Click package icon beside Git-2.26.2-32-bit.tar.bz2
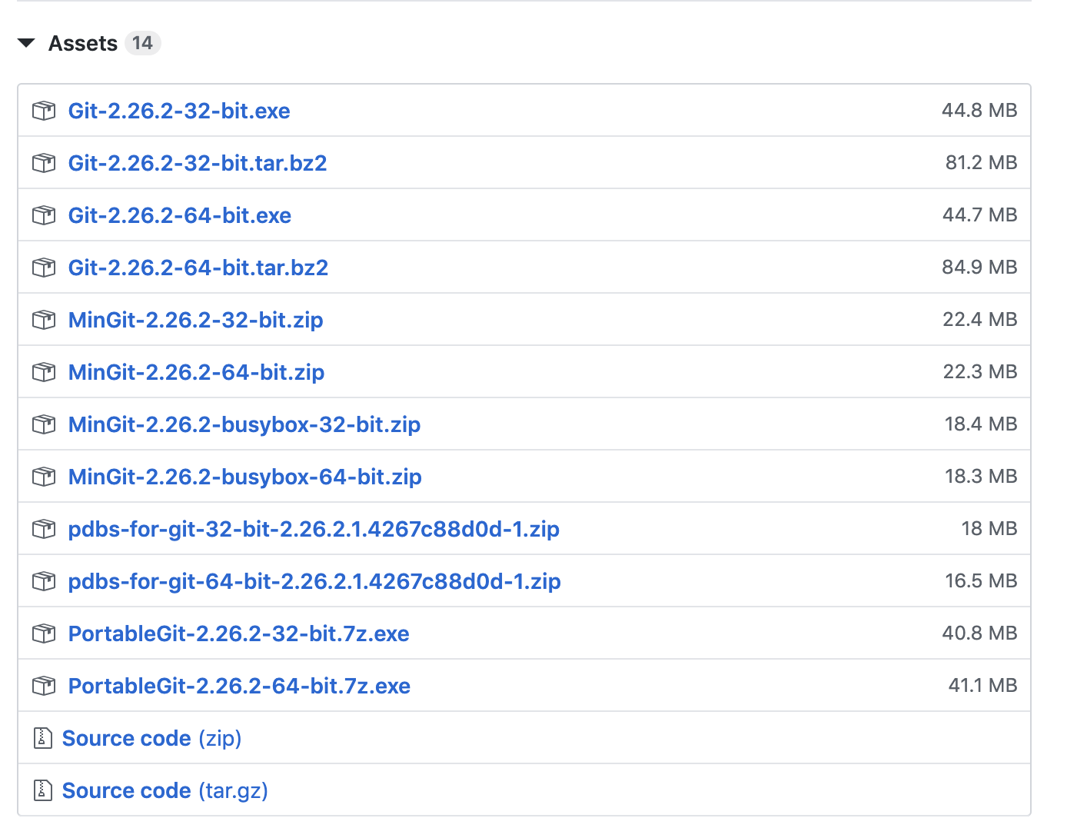1067x838 pixels. tap(44, 163)
